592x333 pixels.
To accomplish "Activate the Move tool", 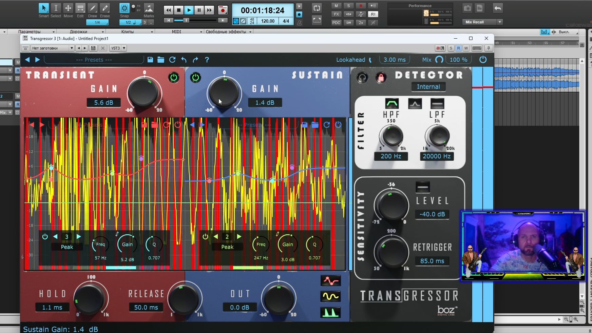I will tap(68, 8).
